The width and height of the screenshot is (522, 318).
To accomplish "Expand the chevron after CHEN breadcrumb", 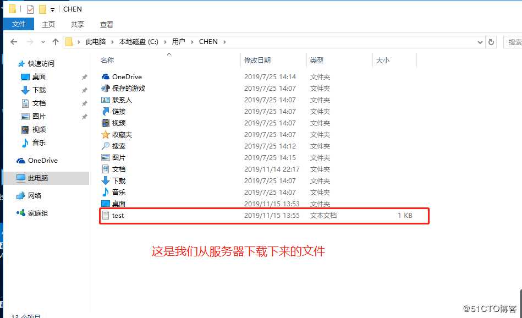I will pyautogui.click(x=225, y=42).
